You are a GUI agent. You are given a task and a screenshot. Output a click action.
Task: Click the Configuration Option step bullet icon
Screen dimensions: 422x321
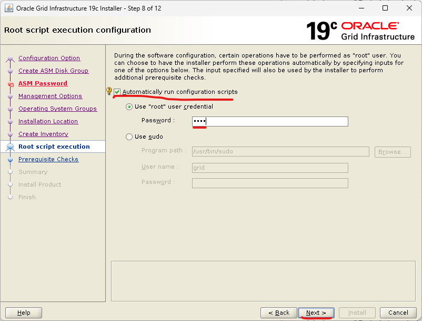10,59
